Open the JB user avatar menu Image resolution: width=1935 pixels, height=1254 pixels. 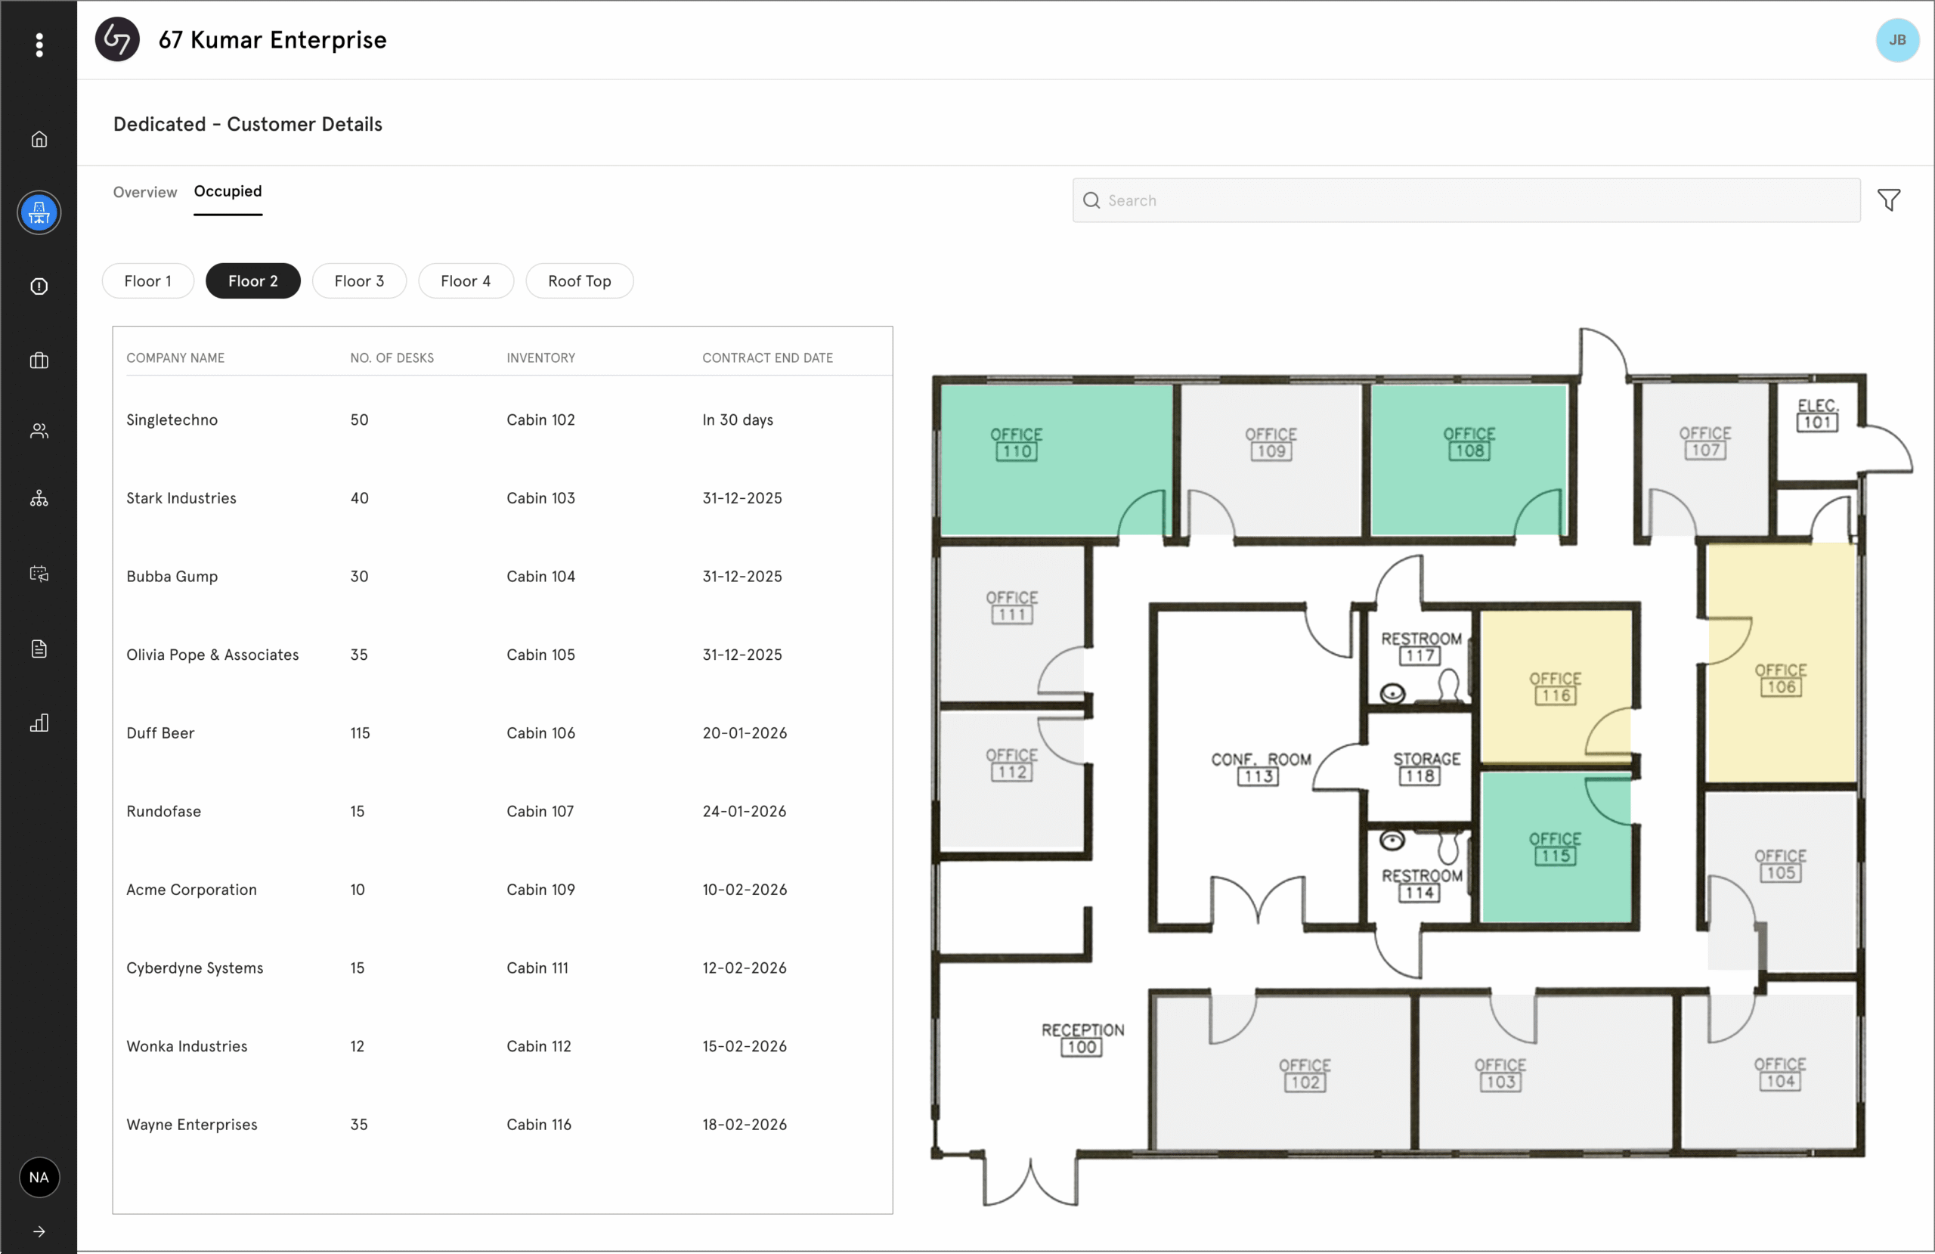point(1896,40)
